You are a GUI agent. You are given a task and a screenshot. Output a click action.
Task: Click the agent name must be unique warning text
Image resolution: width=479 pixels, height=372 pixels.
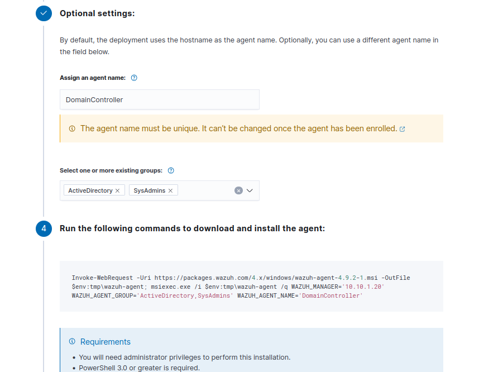click(238, 128)
